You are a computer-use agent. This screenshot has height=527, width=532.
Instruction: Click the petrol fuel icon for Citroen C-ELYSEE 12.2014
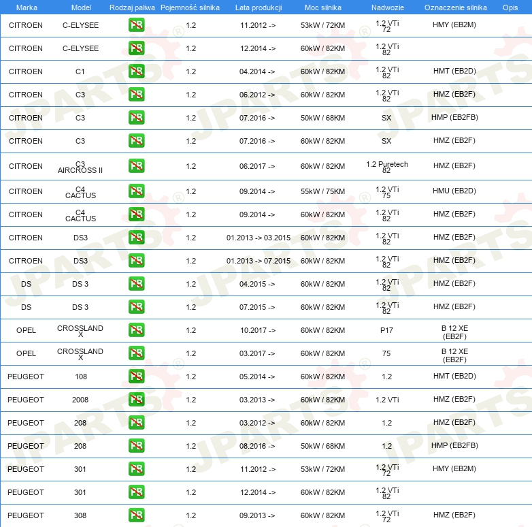coord(136,48)
